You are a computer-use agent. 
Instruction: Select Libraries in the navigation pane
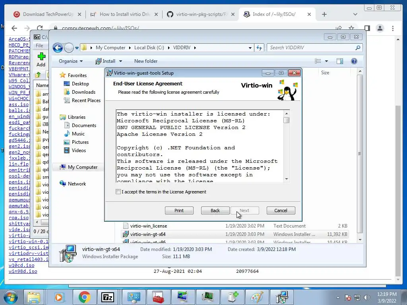pyautogui.click(x=77, y=117)
